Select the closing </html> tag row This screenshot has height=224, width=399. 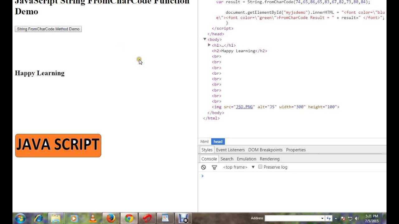(211, 118)
